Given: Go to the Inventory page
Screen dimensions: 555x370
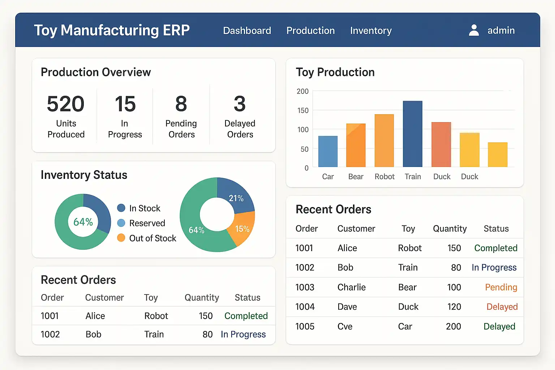Looking at the screenshot, I should click(x=371, y=31).
